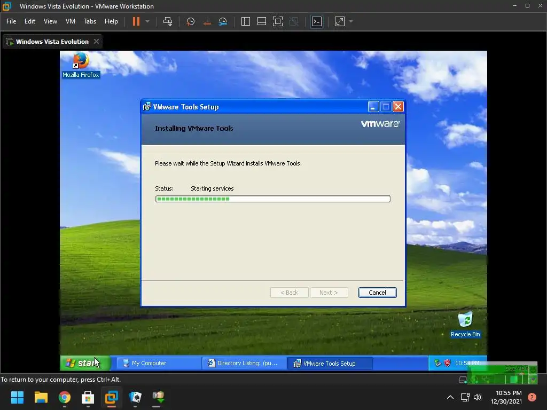Click the red security shield tray icon
Viewport: 547px width, 410px height.
click(447, 363)
